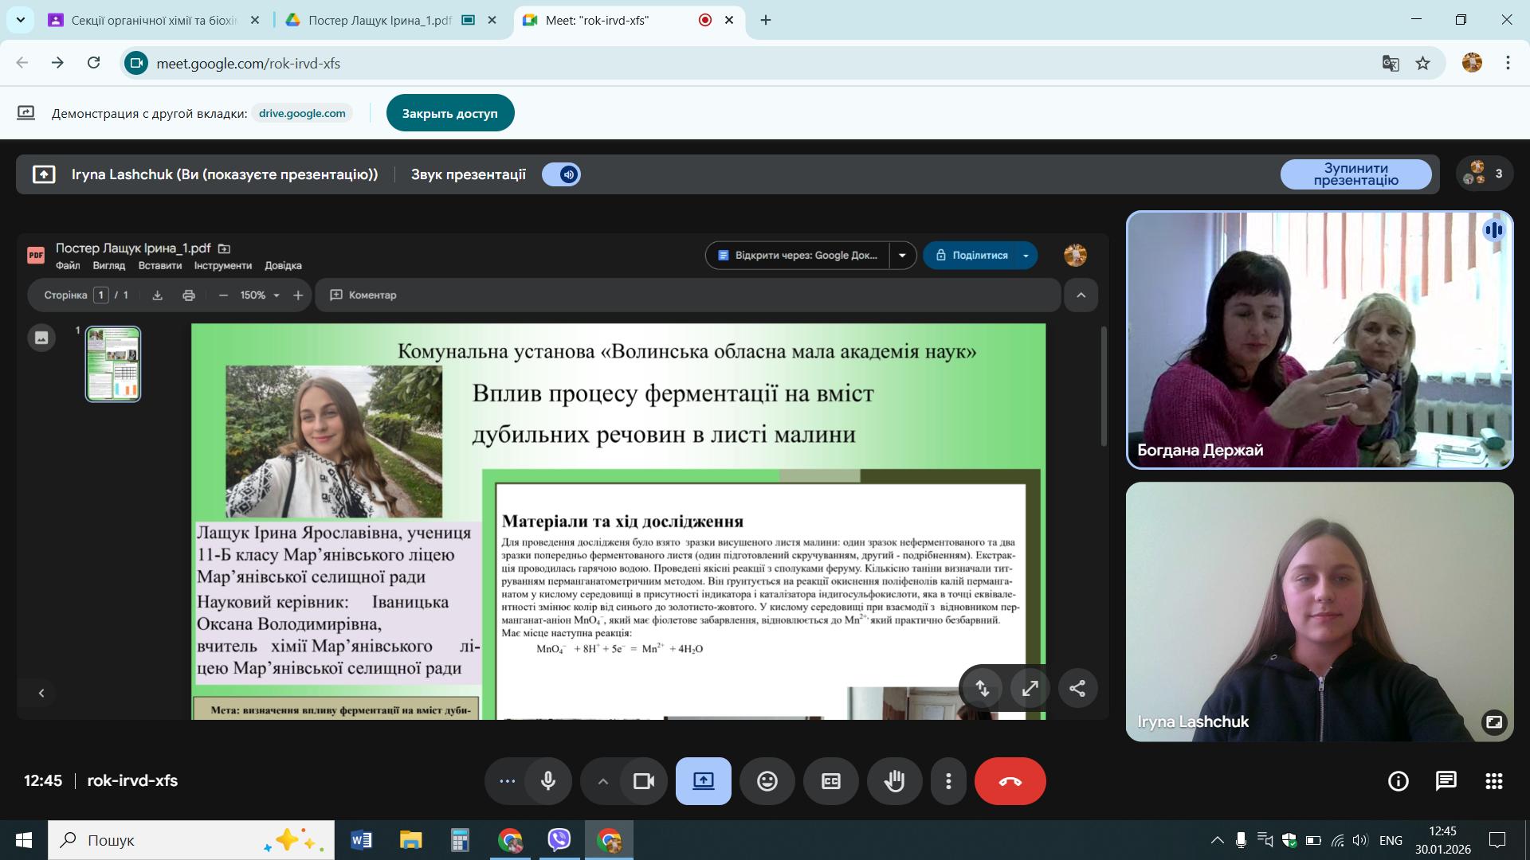Open the Інструменти menu
The width and height of the screenshot is (1530, 860).
pyautogui.click(x=222, y=266)
